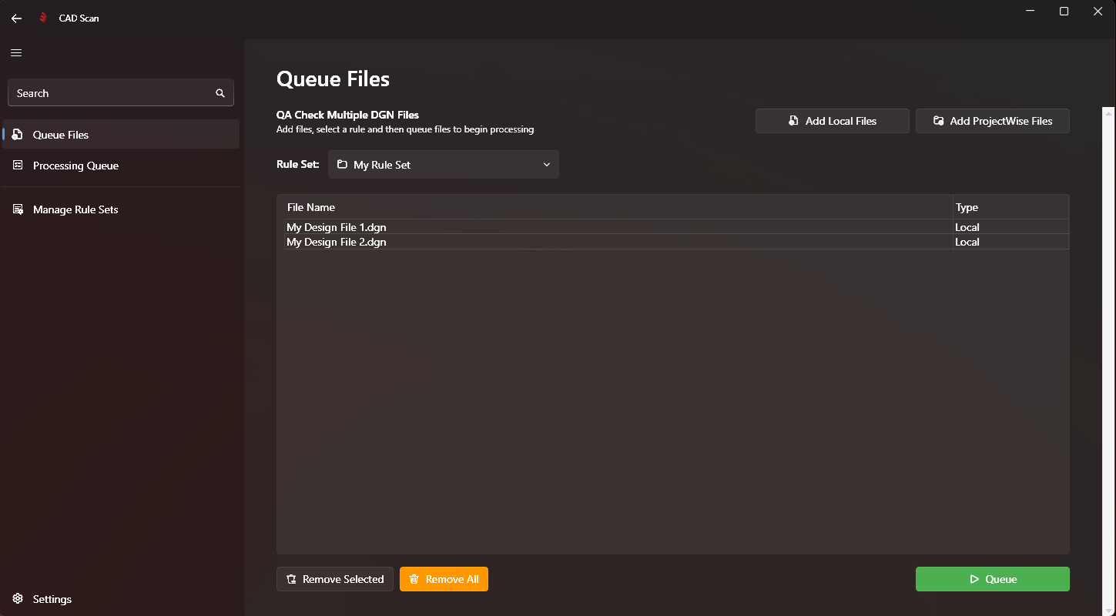This screenshot has width=1116, height=616.
Task: Click the back arrow in title bar
Action: 16,18
